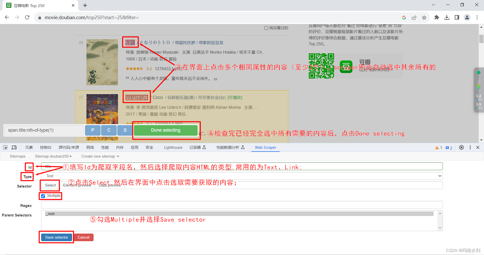The height and width of the screenshot is (255, 484).
Task: Open browser extensions puzzle icon
Action: pyautogui.click(x=437, y=17)
